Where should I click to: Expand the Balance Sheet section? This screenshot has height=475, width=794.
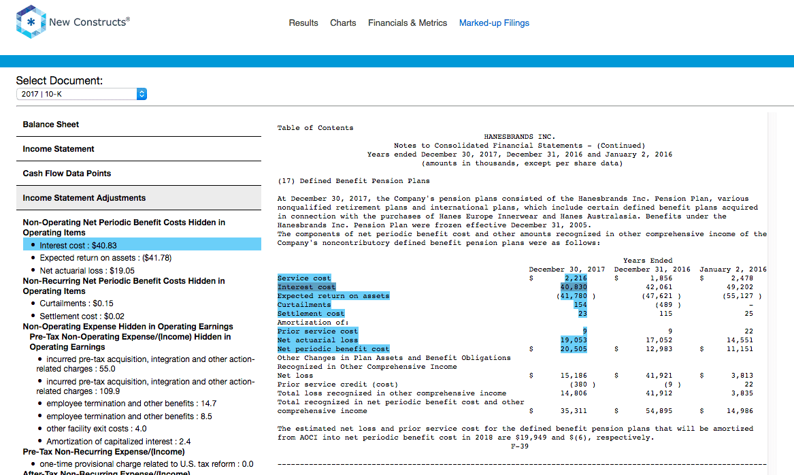[139, 125]
